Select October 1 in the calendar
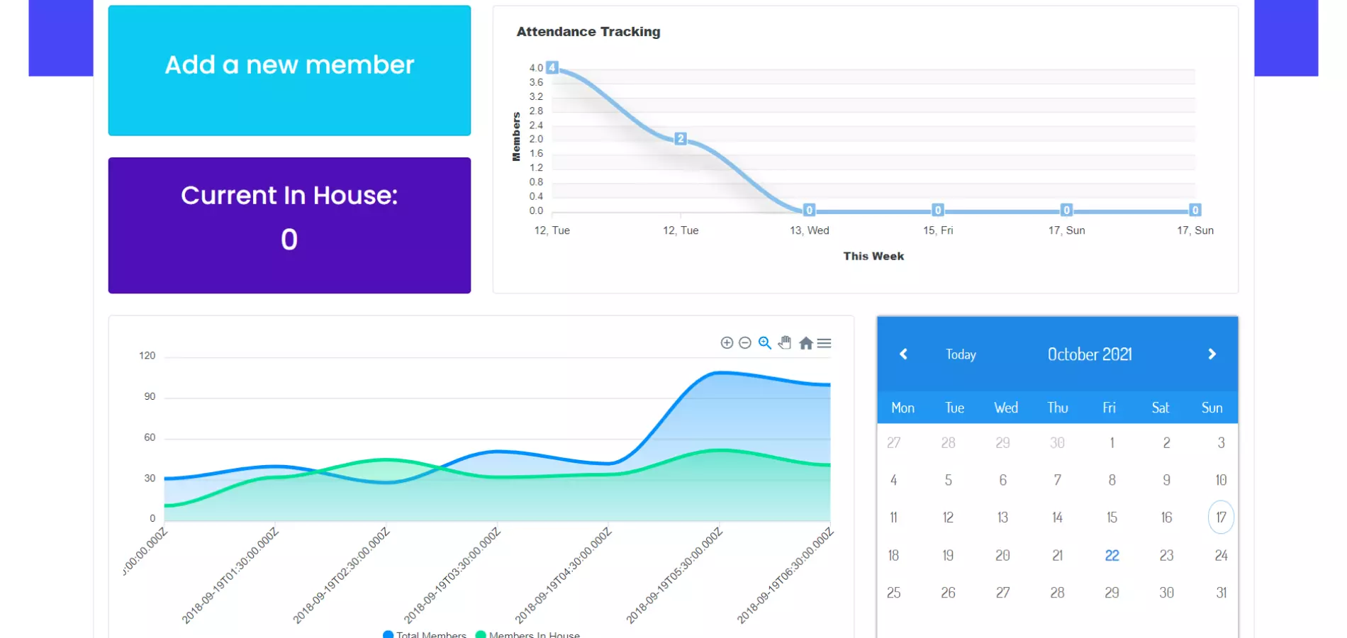Image resolution: width=1347 pixels, height=638 pixels. [1112, 443]
